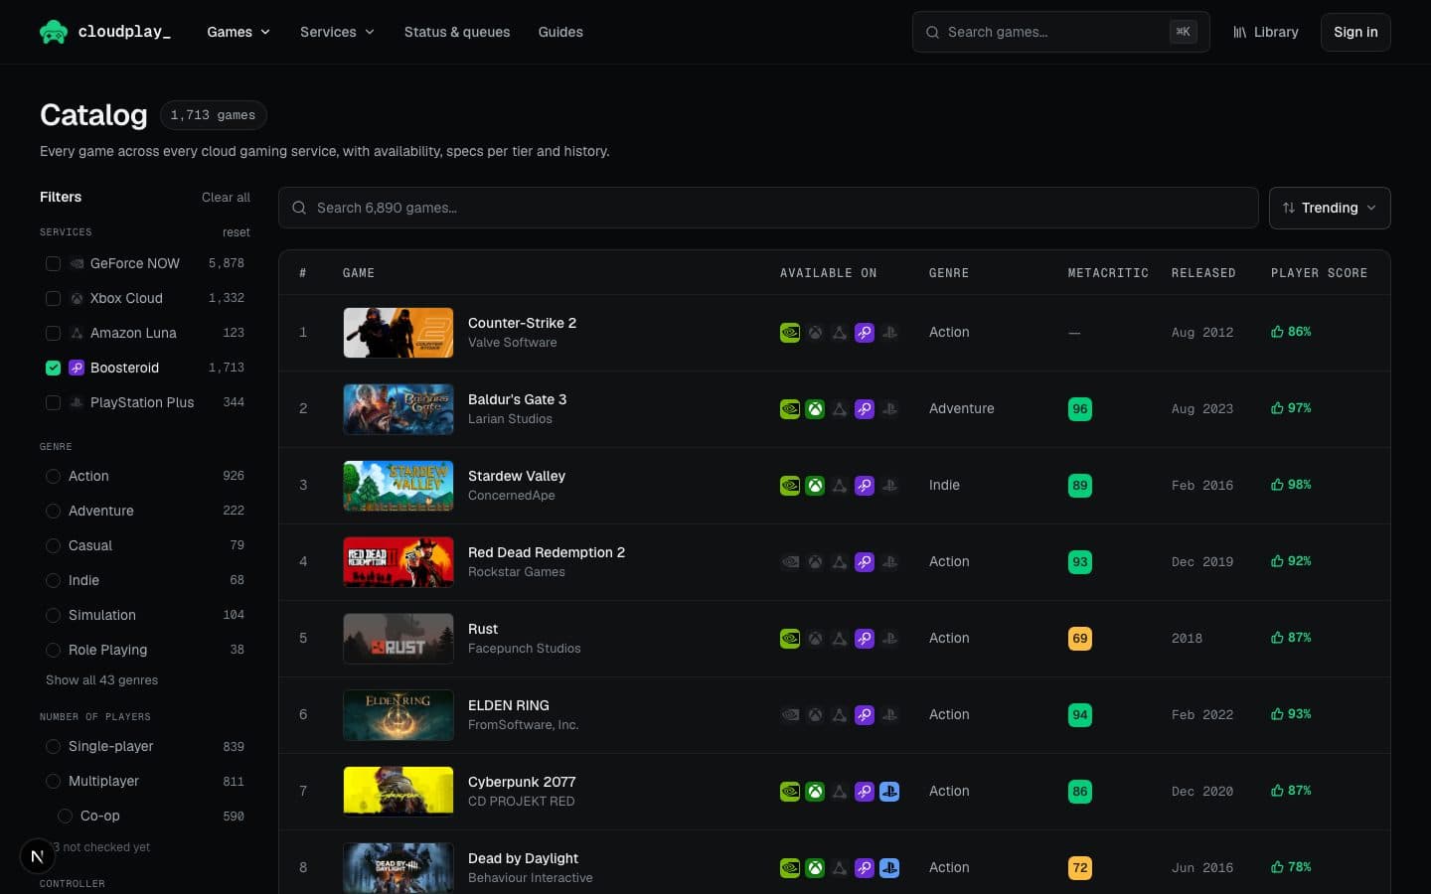Click Boosteroid icon in Stardew Valley row

click(865, 486)
